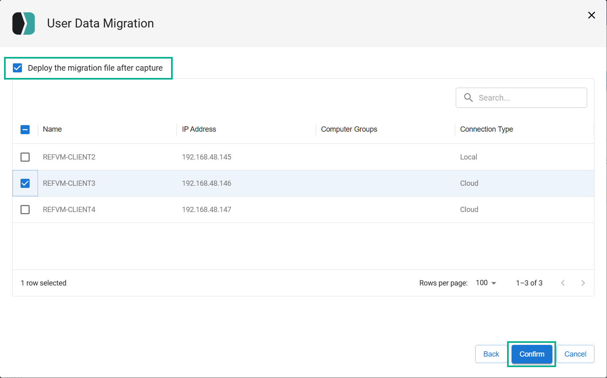Click the Cancel button
The width and height of the screenshot is (607, 378).
[x=575, y=354]
